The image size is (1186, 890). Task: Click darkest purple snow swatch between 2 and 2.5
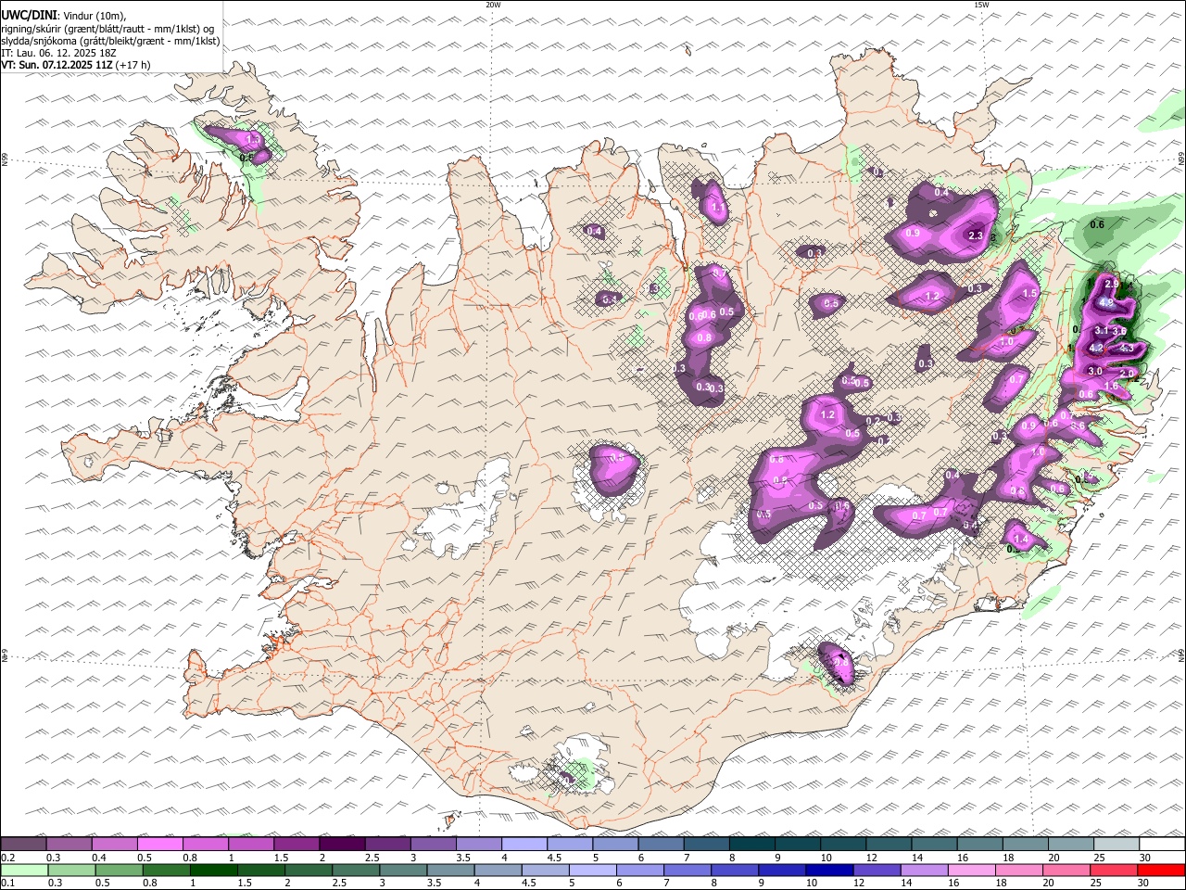(342, 844)
